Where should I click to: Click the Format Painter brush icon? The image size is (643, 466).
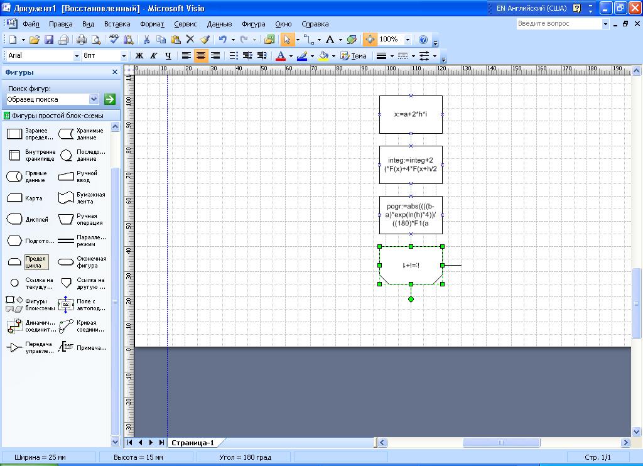tap(204, 40)
